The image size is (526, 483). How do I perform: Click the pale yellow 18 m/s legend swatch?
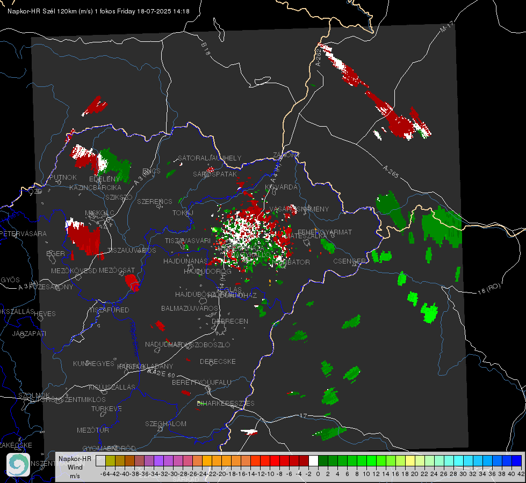click(x=410, y=461)
